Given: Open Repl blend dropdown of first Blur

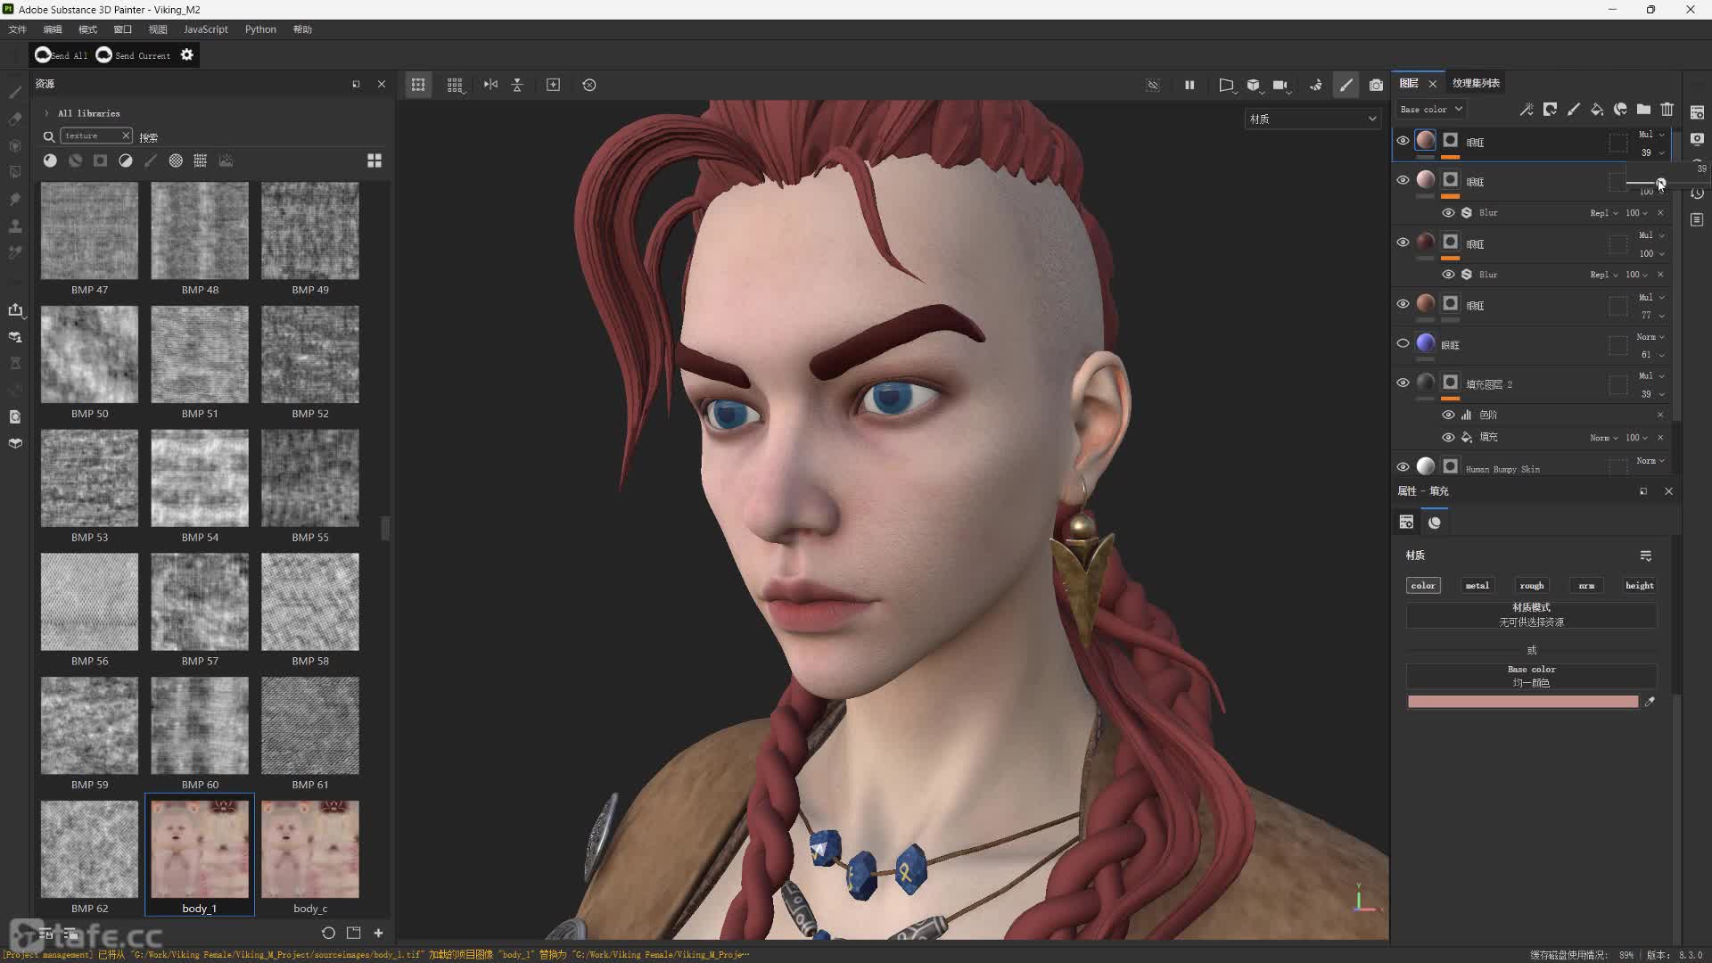Looking at the screenshot, I should 1603,213.
